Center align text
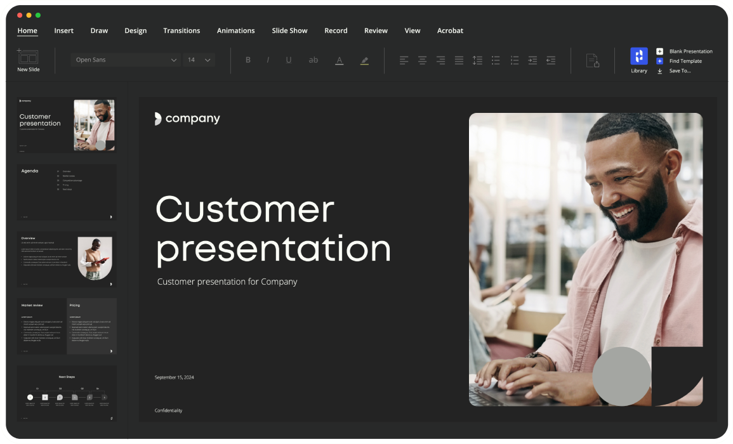Screen dimensions: 733x444 point(422,60)
